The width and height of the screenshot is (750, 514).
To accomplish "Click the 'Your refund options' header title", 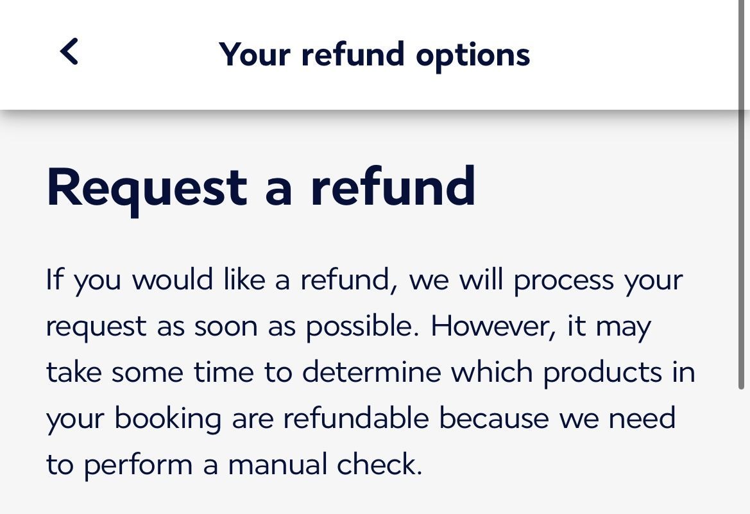I will pos(374,54).
